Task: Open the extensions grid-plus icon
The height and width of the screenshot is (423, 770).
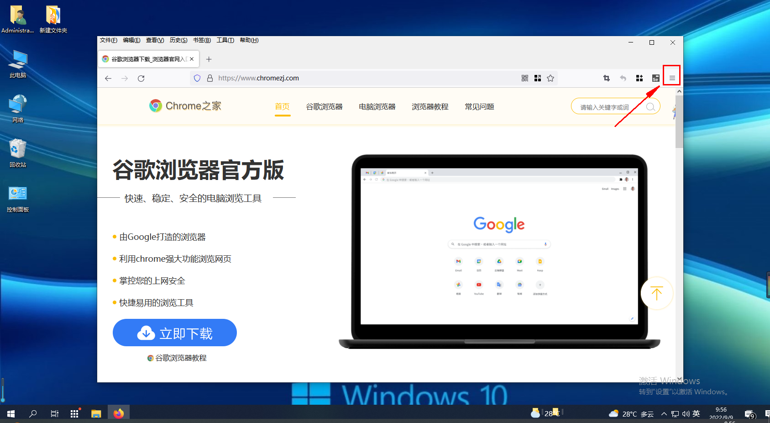Action: point(639,78)
